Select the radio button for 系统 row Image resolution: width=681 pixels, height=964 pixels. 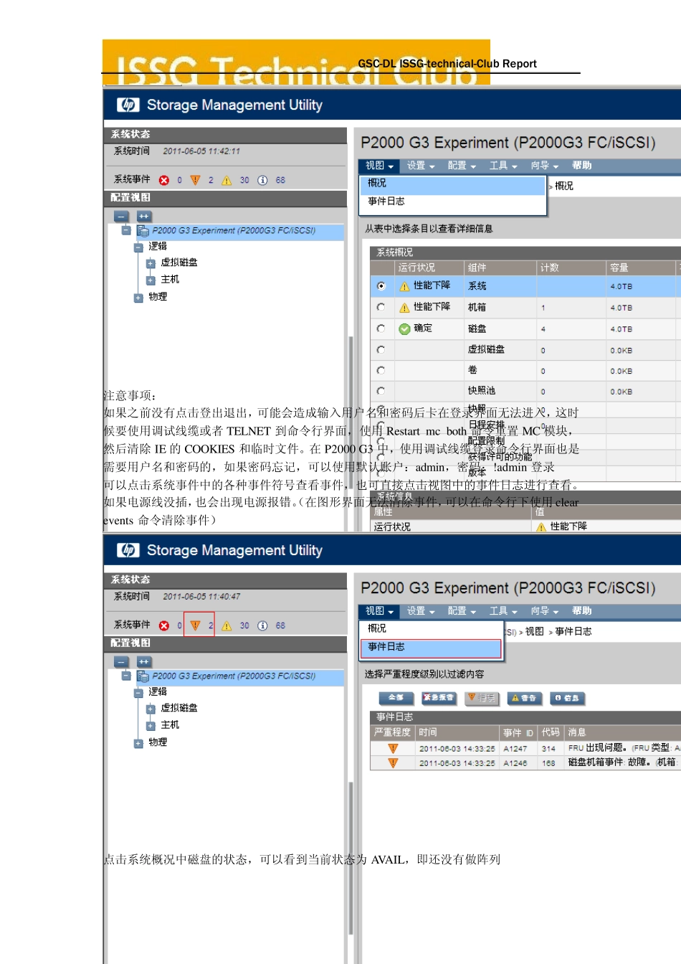pos(381,285)
